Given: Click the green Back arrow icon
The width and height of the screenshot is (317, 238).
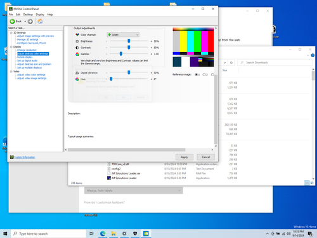Looking at the screenshot, I should (12, 22).
